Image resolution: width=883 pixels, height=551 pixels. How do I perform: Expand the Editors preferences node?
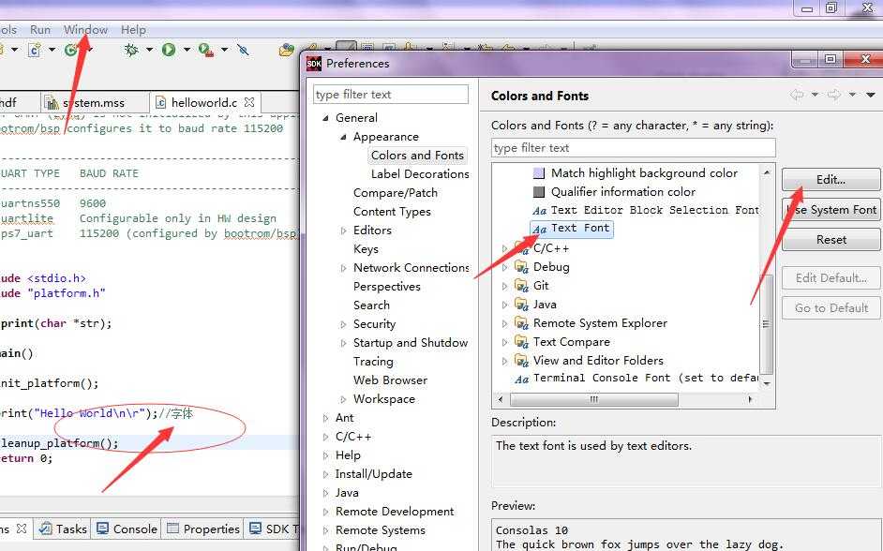[x=343, y=231]
